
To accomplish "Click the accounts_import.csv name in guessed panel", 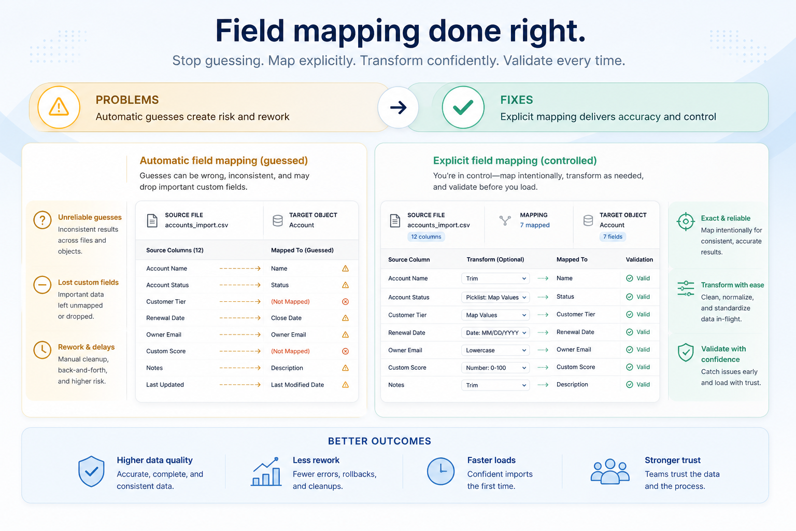I will 196,225.
